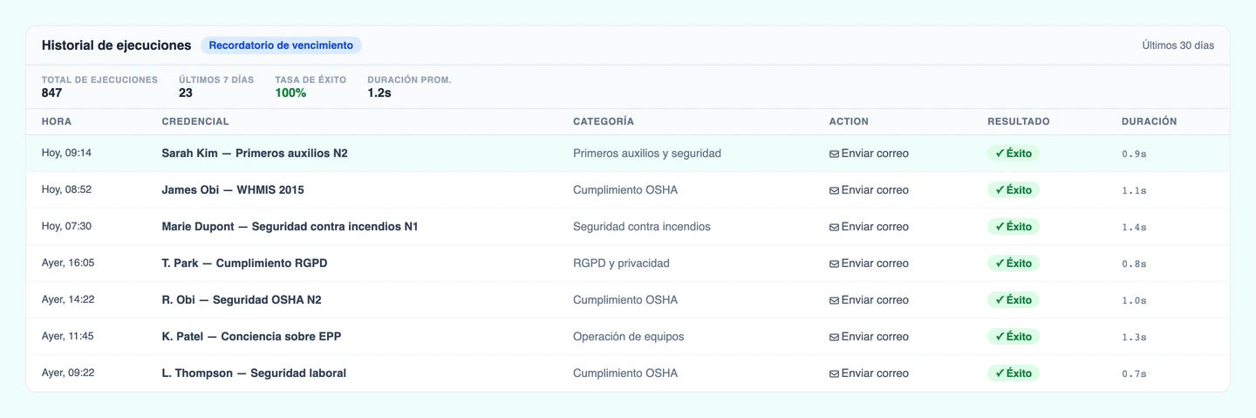1256x418 pixels.
Task: Click the Hoy, 08:52 timestamp
Action: click(66, 189)
